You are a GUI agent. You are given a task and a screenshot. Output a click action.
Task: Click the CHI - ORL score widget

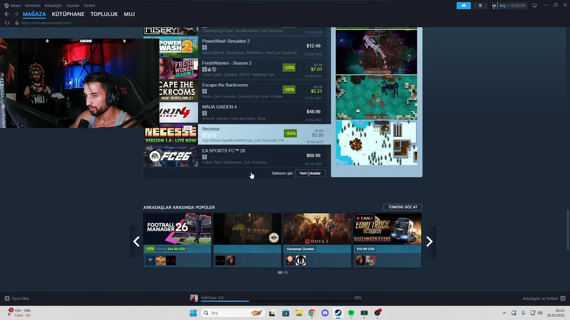click(x=19, y=313)
